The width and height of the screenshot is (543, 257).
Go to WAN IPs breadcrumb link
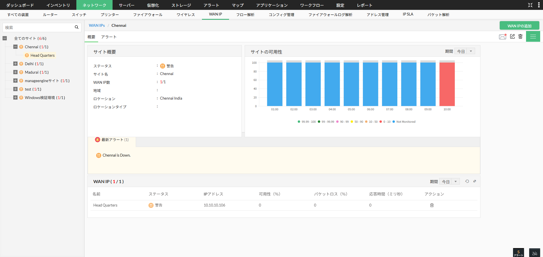97,25
